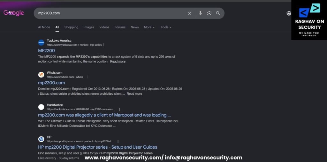Click the yaskawa.com motion mp-series URL

[74, 45]
